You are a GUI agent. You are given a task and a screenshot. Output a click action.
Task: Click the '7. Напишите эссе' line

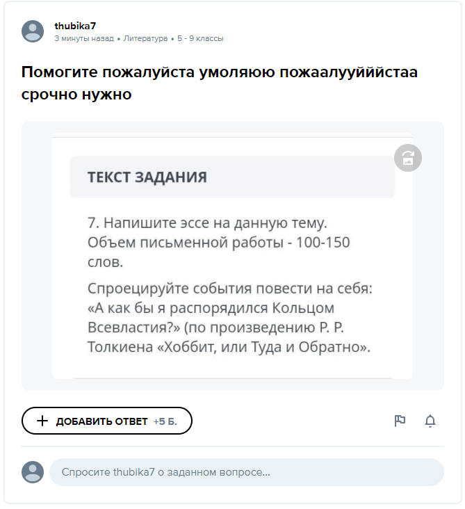tap(207, 223)
